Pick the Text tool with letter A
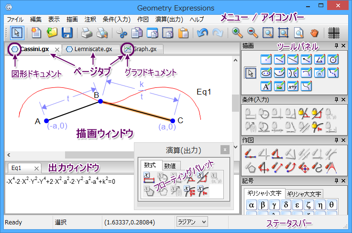The height and width of the screenshot is (233, 352). (267, 86)
